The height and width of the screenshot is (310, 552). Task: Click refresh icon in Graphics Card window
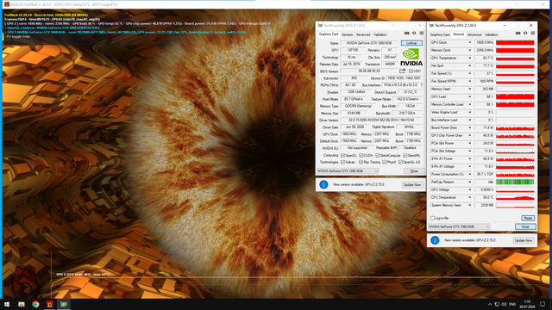pos(414,33)
